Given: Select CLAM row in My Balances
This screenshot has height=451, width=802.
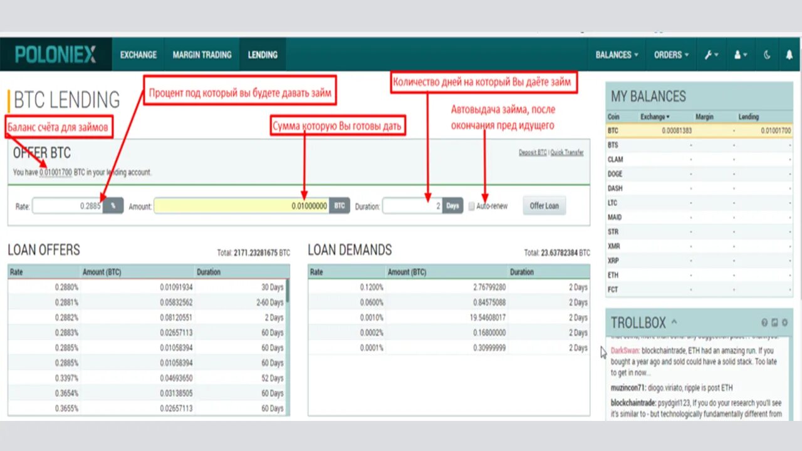Looking at the screenshot, I should click(699, 159).
